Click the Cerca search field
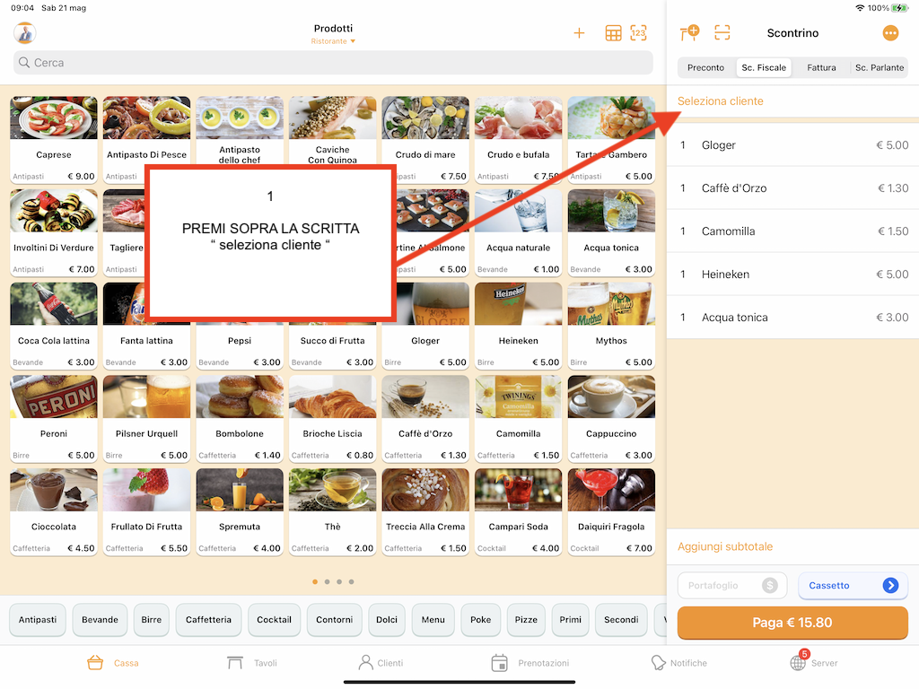Screen dimensions: 919x689 (x=333, y=62)
